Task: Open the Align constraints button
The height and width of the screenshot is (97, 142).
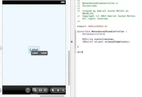Action: (35, 90)
